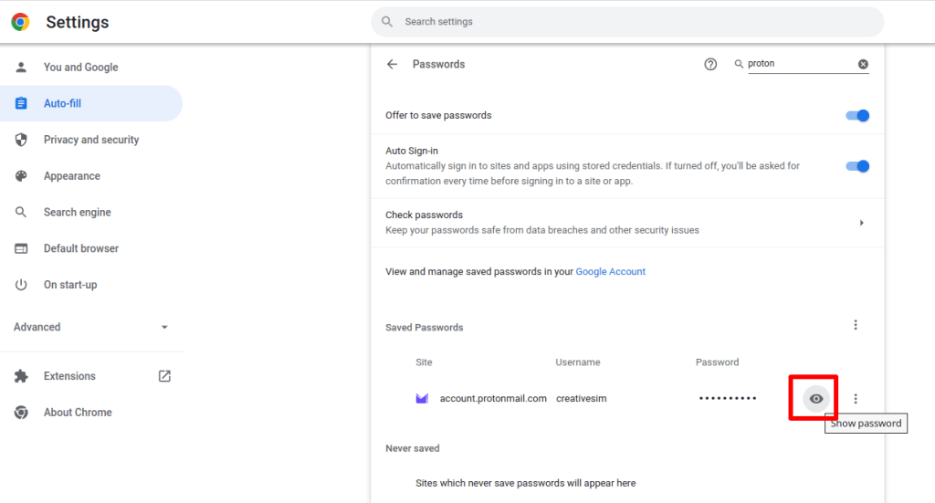Open the Google Account link
The height and width of the screenshot is (503, 935).
[x=610, y=271]
